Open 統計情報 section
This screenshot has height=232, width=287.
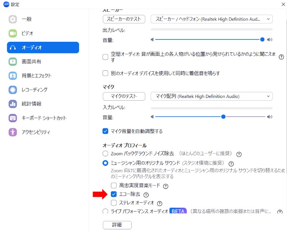tap(43, 104)
